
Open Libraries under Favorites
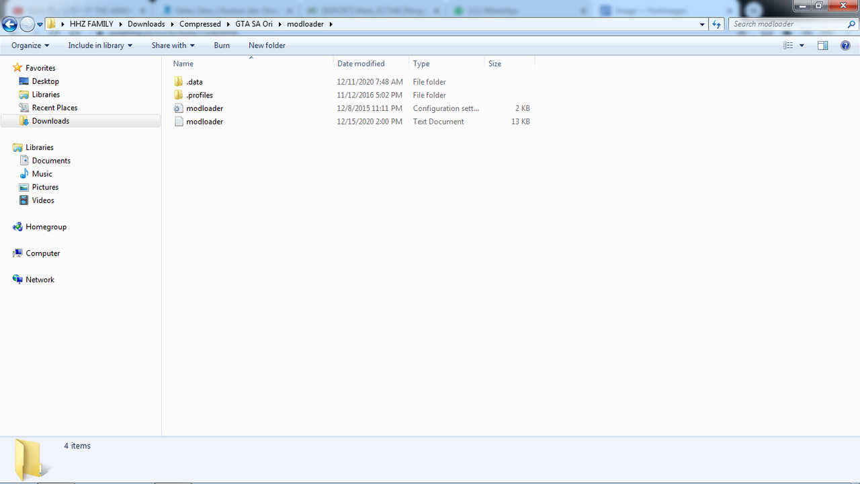tap(46, 95)
